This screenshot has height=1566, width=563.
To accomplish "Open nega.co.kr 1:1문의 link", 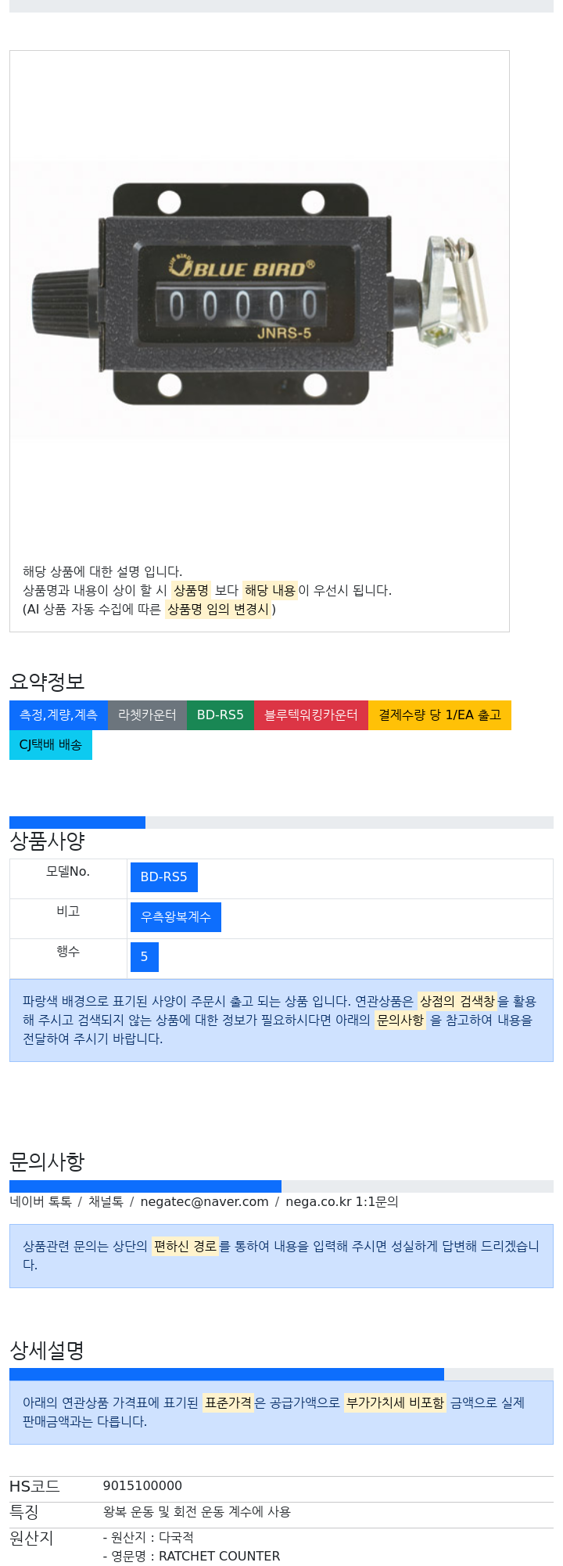I will [x=342, y=1202].
